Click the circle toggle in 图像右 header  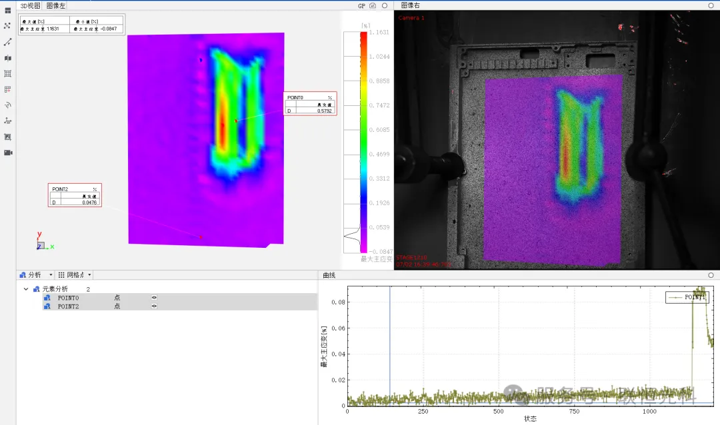pos(711,5)
